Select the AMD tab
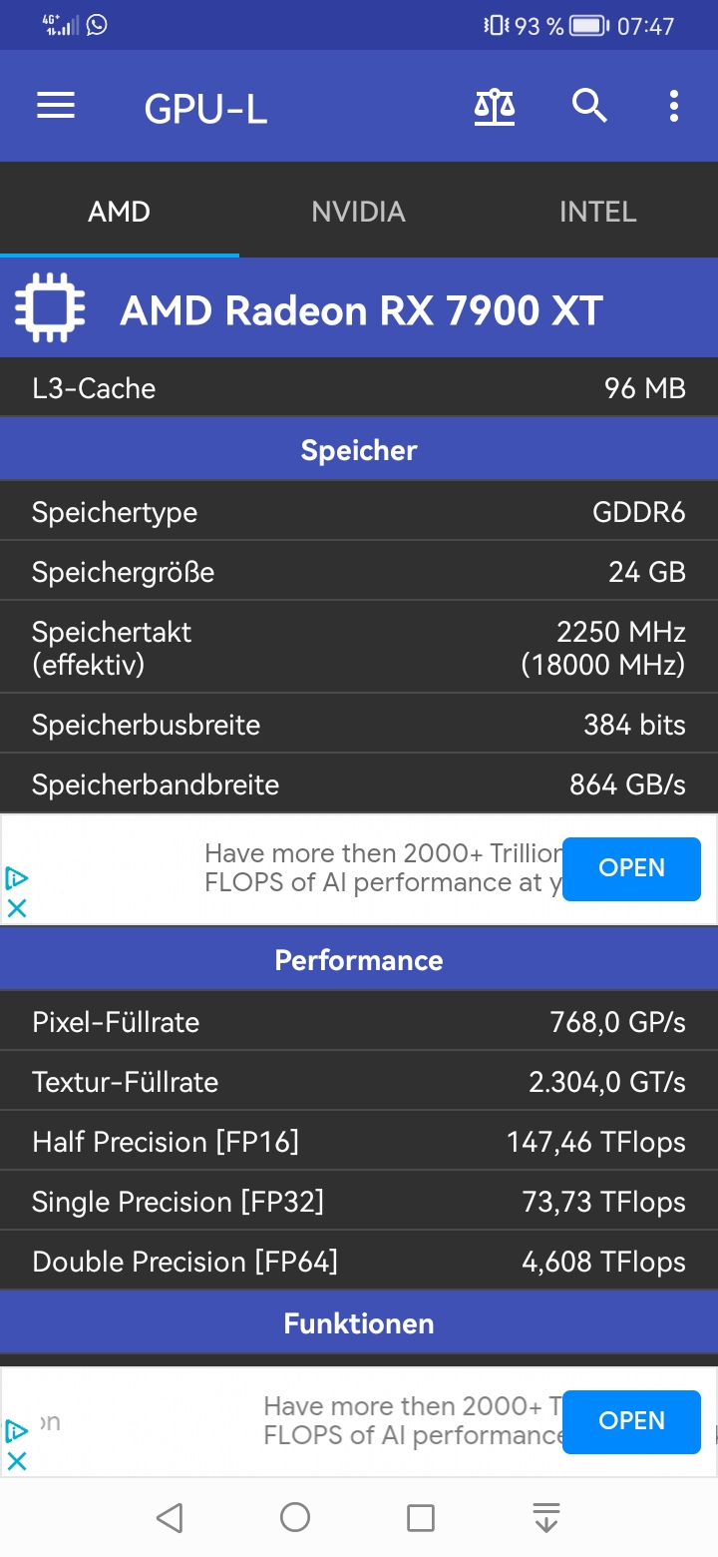Screen dimensions: 718x1557 (119, 212)
